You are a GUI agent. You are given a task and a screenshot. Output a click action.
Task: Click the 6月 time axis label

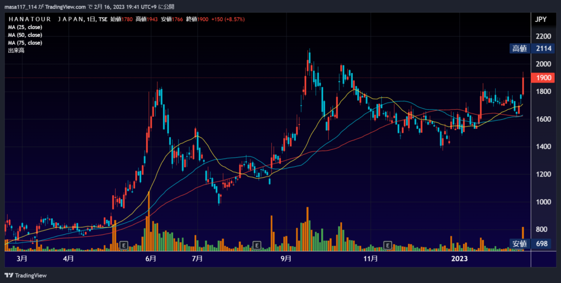pyautogui.click(x=151, y=259)
